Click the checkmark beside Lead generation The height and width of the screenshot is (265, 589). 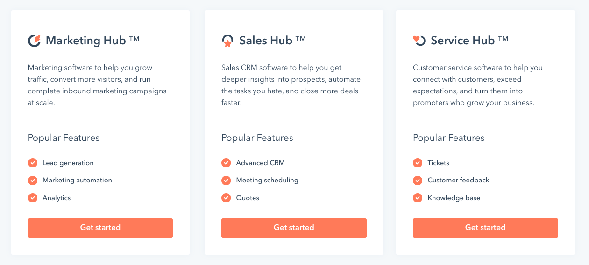pos(33,163)
